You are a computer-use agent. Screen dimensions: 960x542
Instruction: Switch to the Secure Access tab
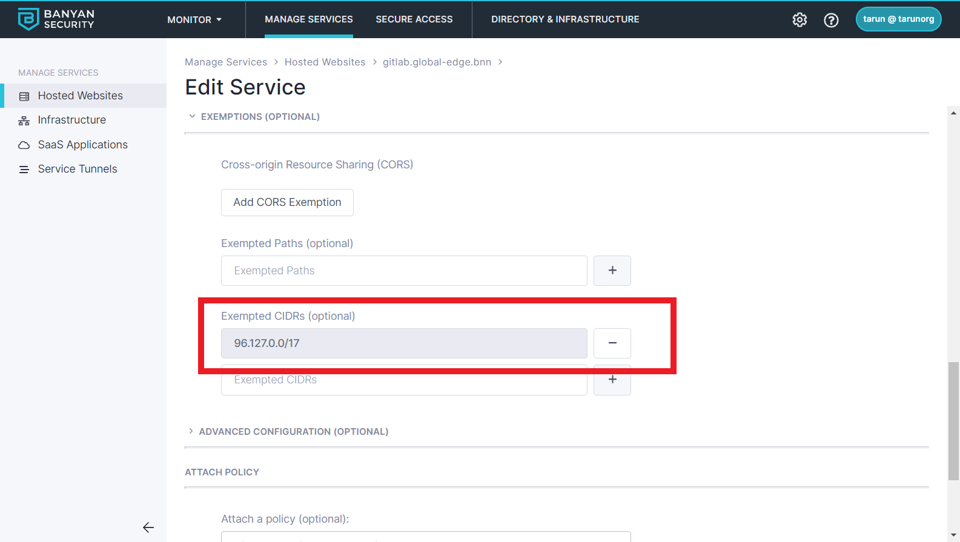414,19
